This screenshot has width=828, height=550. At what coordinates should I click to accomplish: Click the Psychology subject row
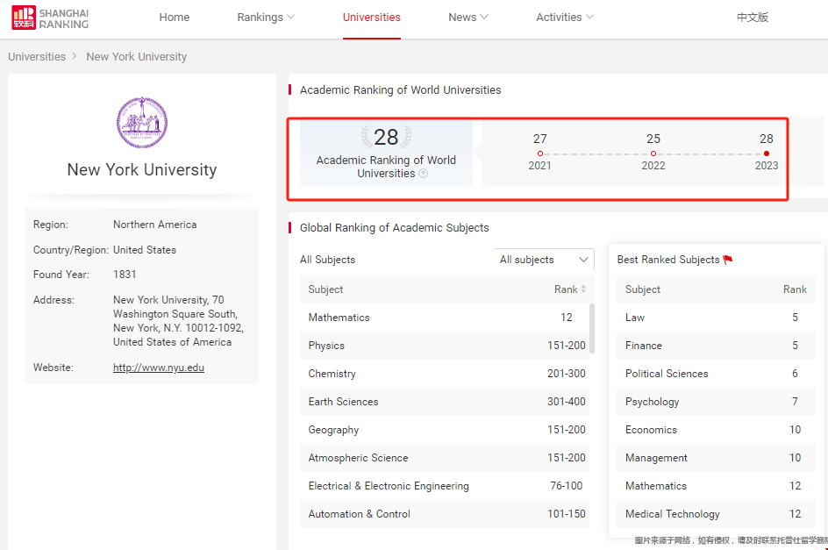[716, 402]
